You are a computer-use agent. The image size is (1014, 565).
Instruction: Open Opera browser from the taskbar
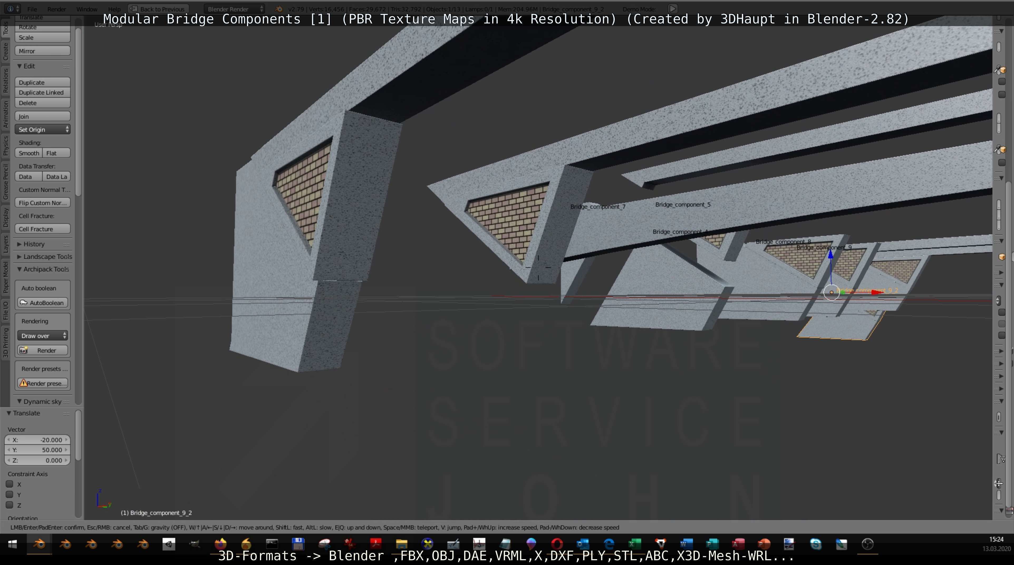(x=557, y=544)
